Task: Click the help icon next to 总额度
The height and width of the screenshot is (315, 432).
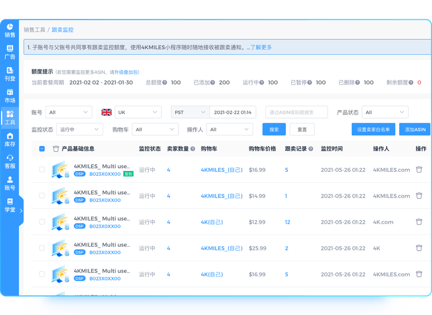Action: [164, 83]
